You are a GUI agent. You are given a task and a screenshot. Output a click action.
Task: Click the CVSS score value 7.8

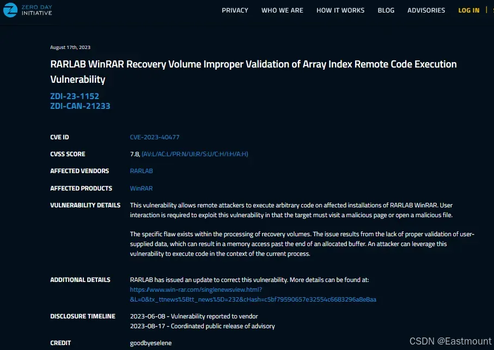pyautogui.click(x=135, y=154)
